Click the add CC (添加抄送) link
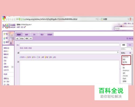Viewport: 135px width, 107px height. [22, 48]
